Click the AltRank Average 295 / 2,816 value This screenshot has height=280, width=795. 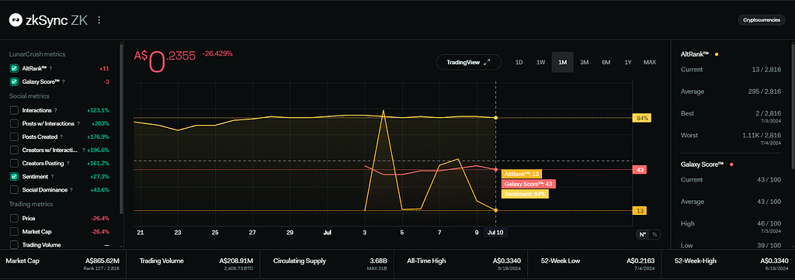765,92
